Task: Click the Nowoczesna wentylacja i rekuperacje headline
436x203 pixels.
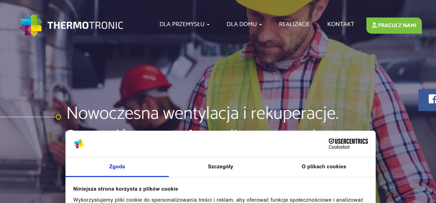Action: 202,113
